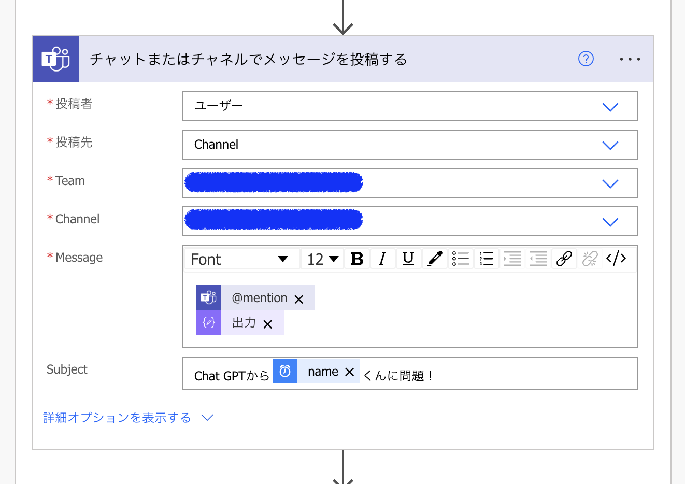Screen dimensions: 685x484
Task: Open the 投稿者 dropdown
Action: (x=610, y=106)
